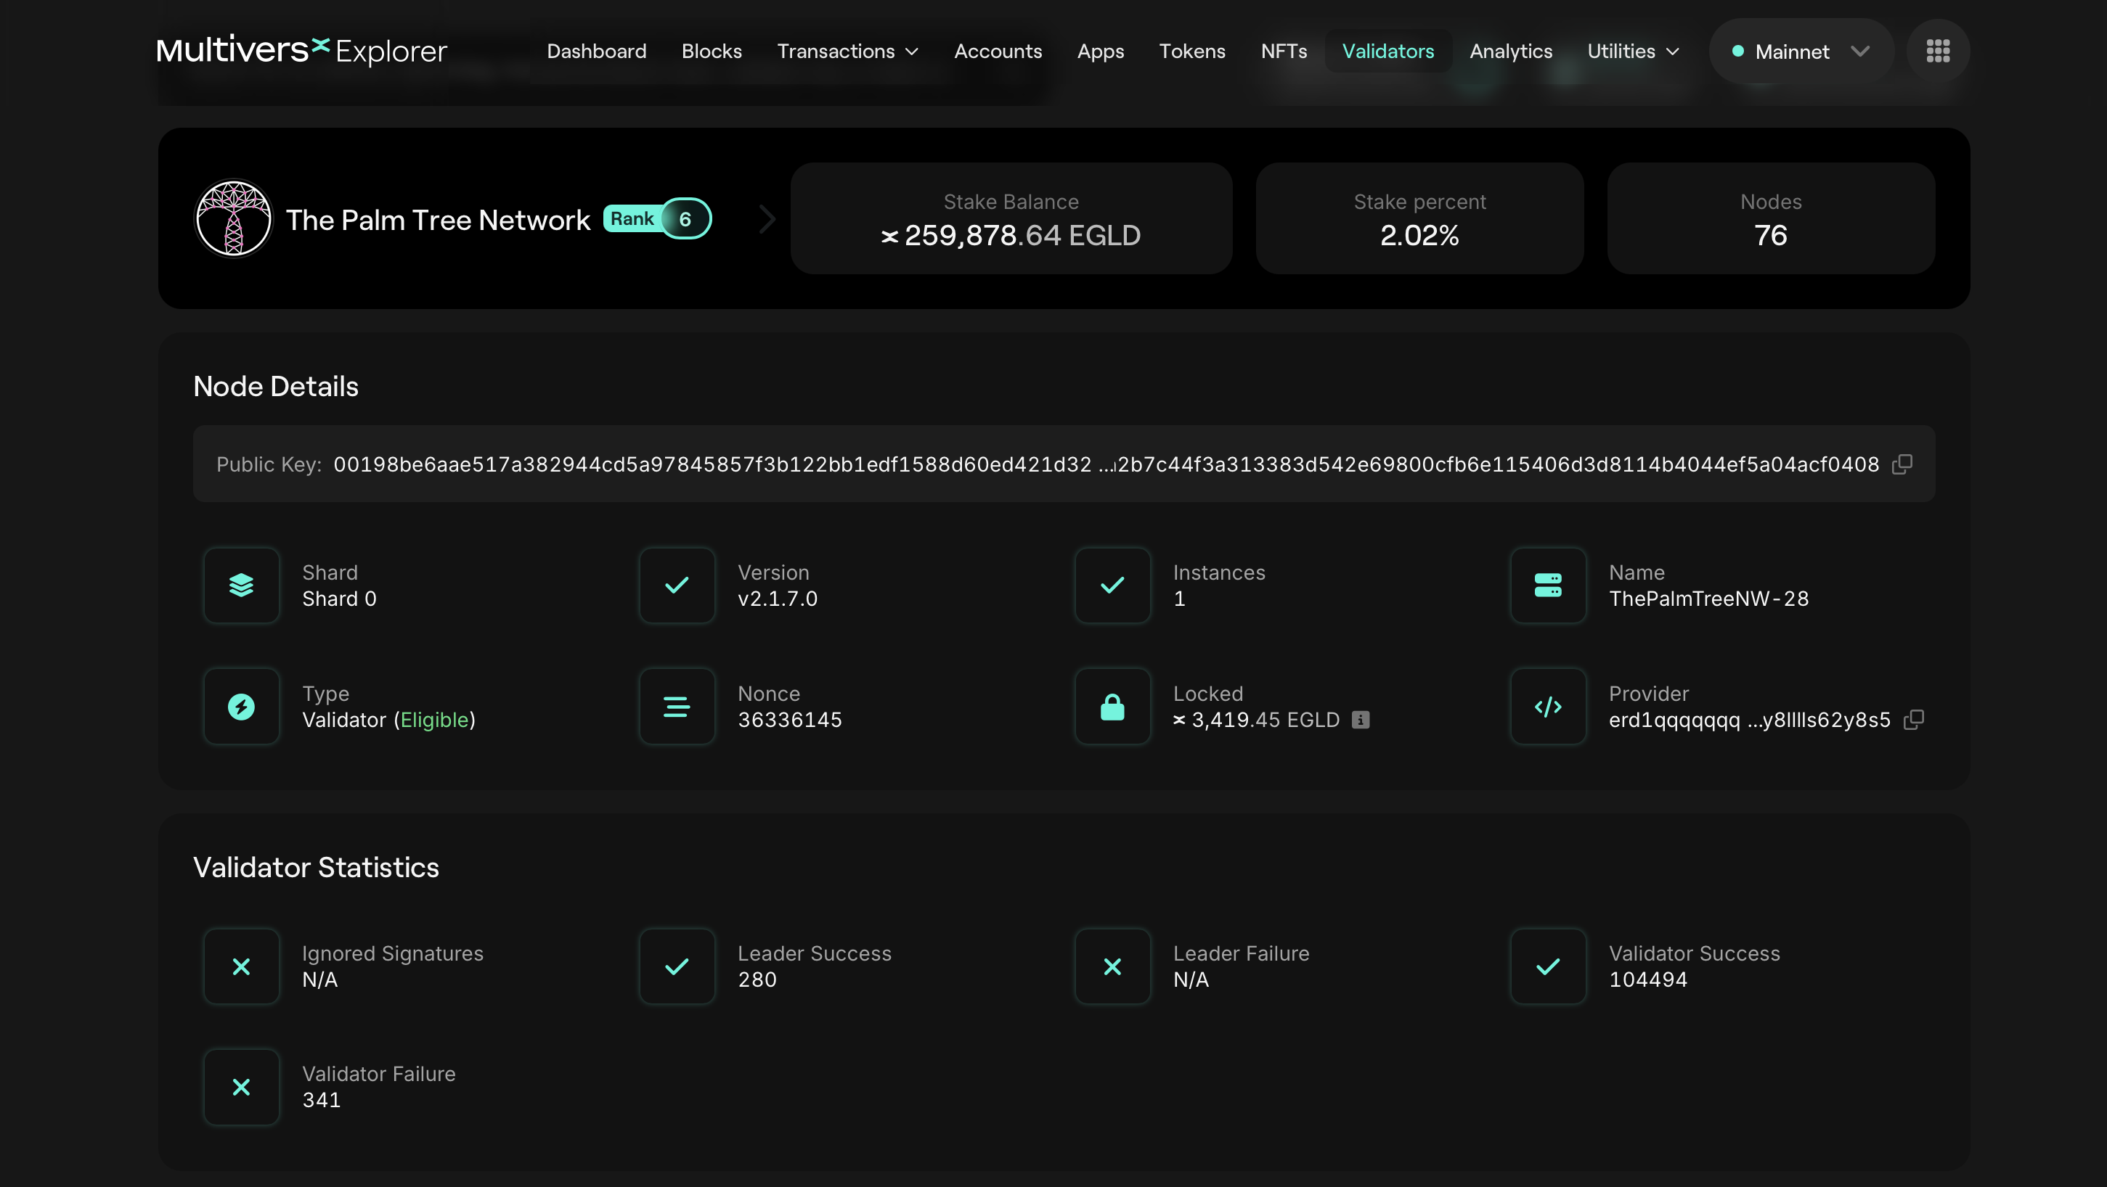This screenshot has height=1187, width=2107.
Task: Select the Validators nav item
Action: pos(1388,51)
